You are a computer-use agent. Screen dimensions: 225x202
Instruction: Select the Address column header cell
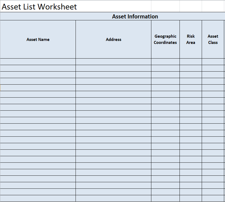coord(113,40)
